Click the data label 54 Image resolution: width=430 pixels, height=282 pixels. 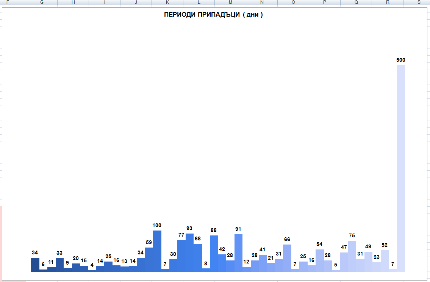click(319, 245)
